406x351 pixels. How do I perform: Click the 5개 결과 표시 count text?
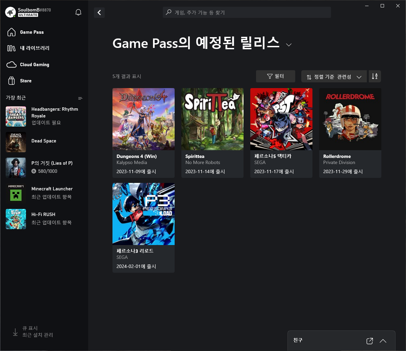(x=127, y=76)
